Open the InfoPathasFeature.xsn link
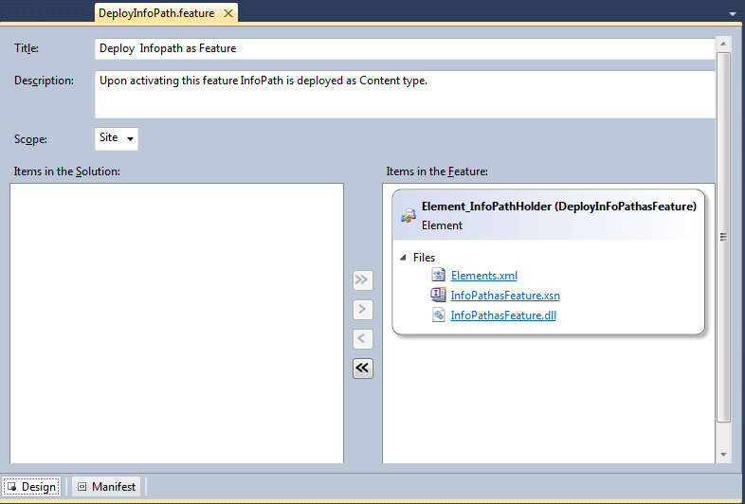Viewport: 745px width, 504px height. [x=505, y=296]
